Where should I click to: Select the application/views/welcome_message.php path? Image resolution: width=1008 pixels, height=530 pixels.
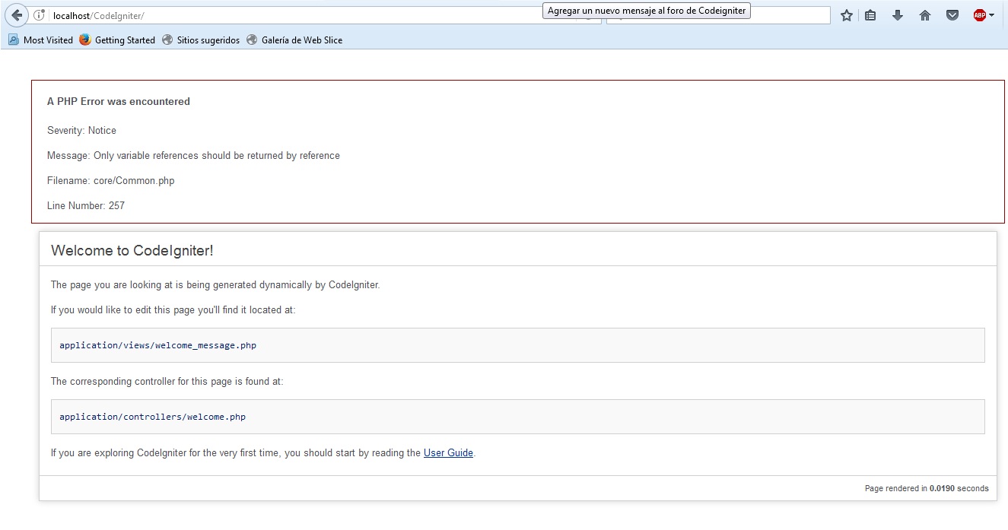(x=157, y=345)
